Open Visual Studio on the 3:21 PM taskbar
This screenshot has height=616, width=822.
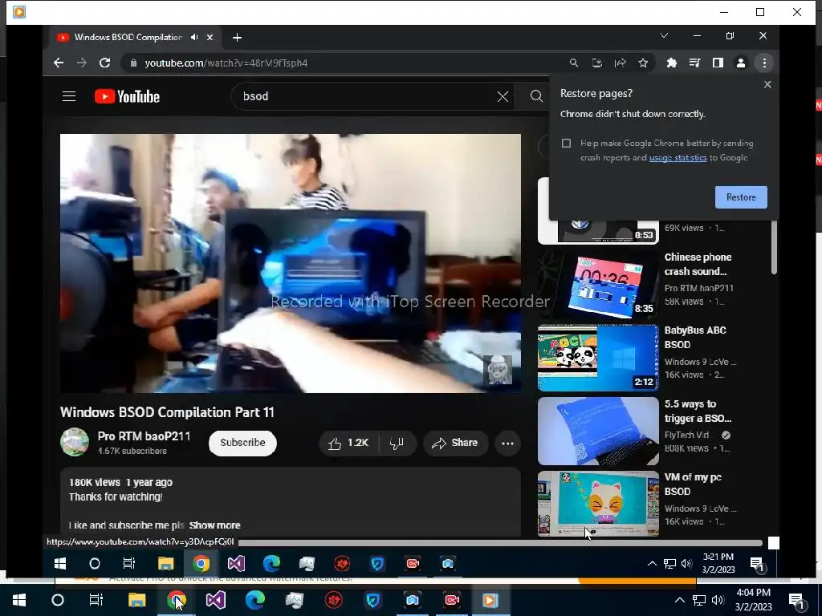237,564
